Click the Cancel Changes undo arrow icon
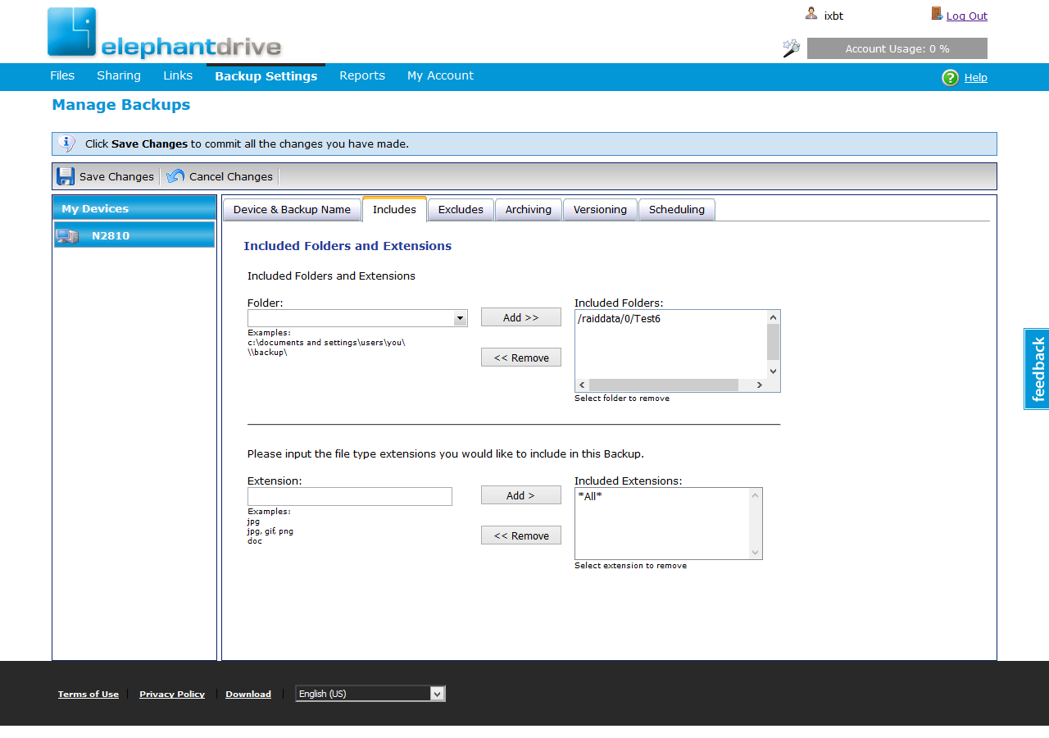1049x738 pixels. [x=175, y=176]
